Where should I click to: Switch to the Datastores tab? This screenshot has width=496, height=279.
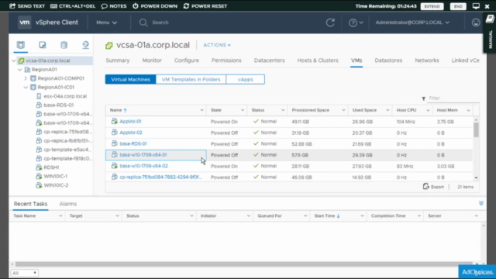[x=388, y=60]
